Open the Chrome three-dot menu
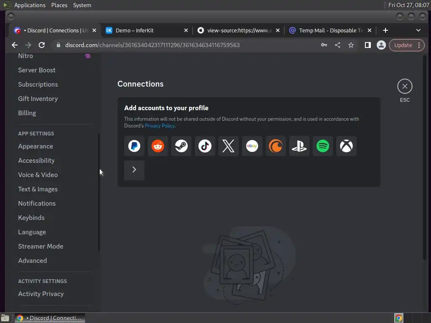 (x=419, y=45)
